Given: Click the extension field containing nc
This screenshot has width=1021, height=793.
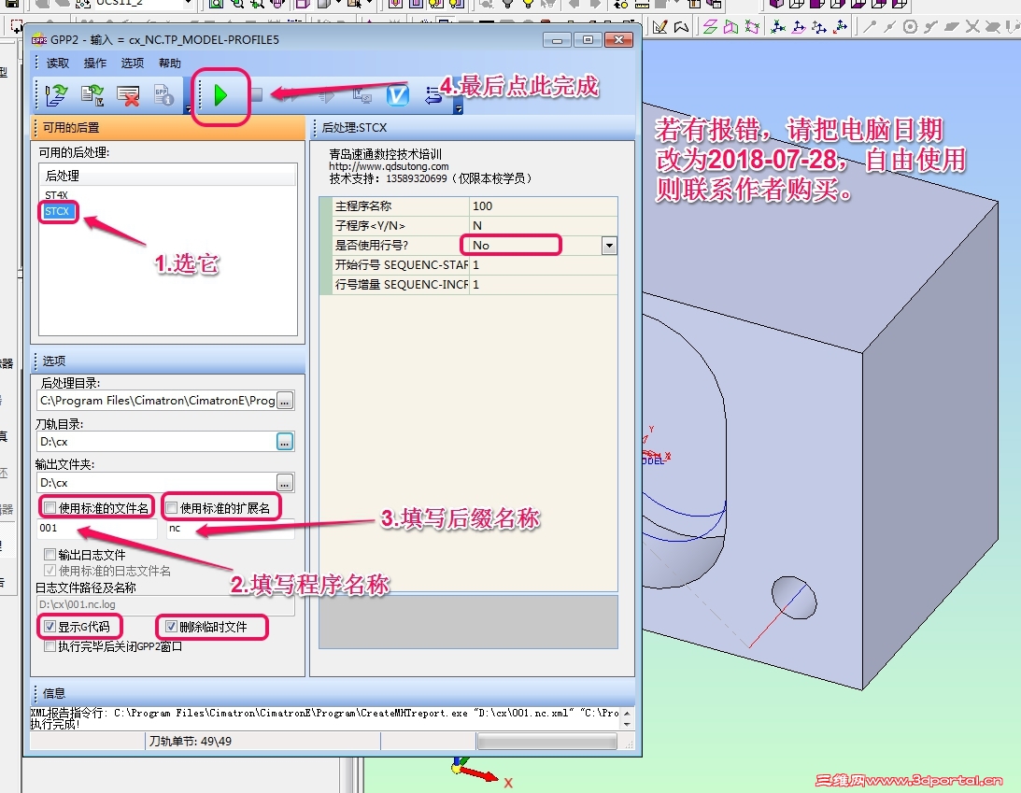Looking at the screenshot, I should pos(231,528).
